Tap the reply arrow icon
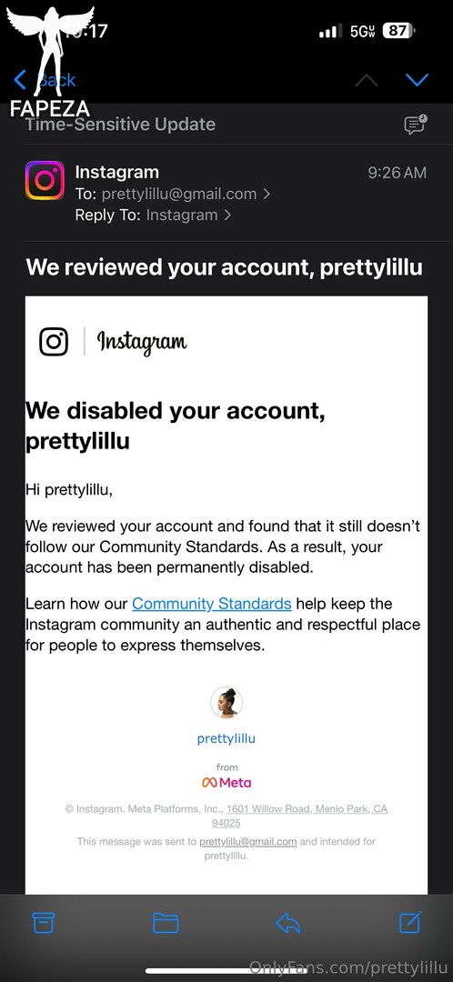Screen dimensions: 453x982 click(x=288, y=923)
